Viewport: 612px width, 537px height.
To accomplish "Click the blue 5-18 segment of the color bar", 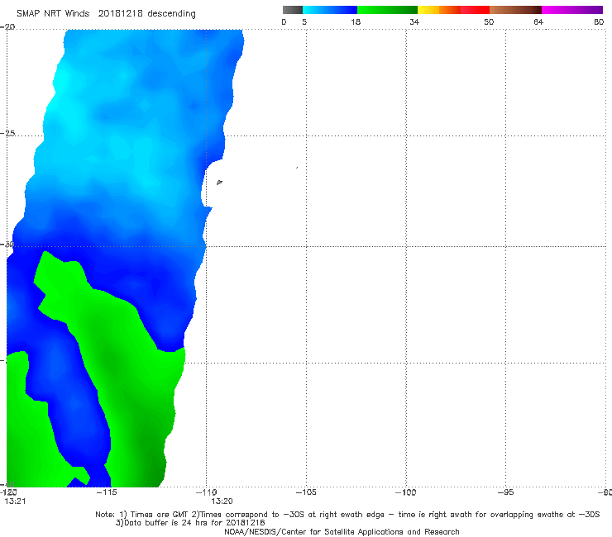I will (330, 10).
